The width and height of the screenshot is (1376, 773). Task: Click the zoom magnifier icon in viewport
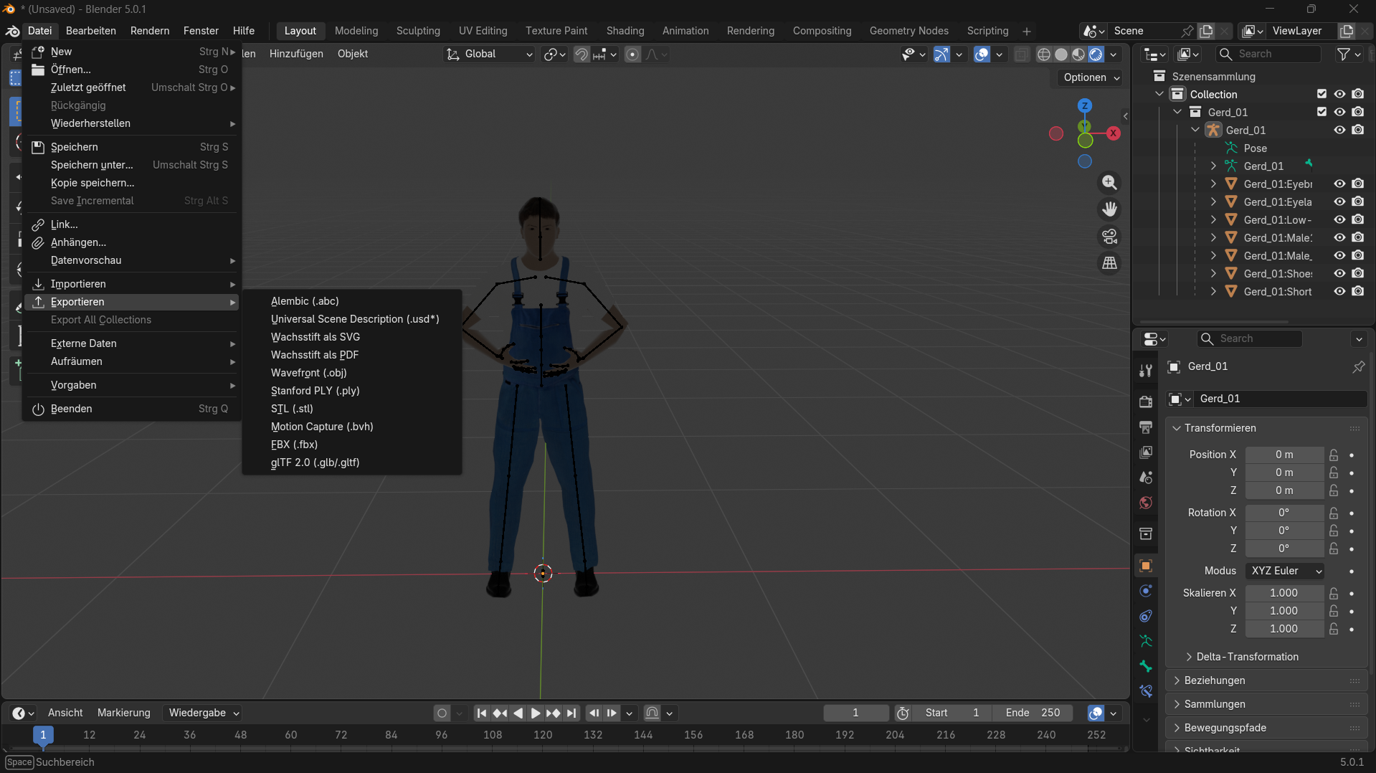pos(1109,183)
